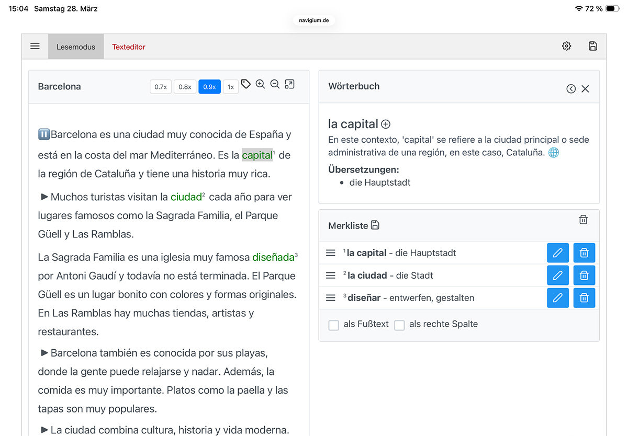Click the highlighted word 'diseñada'
The image size is (628, 436).
[x=273, y=257]
